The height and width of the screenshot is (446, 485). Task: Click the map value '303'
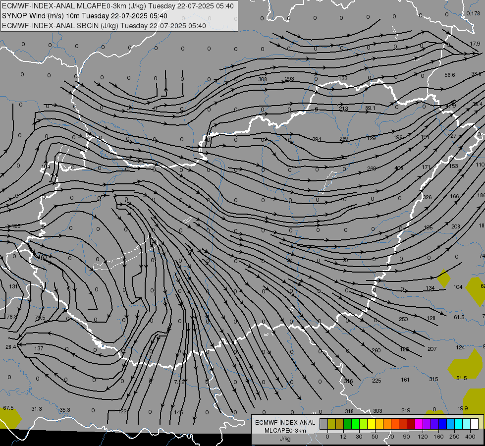click(x=377, y=411)
